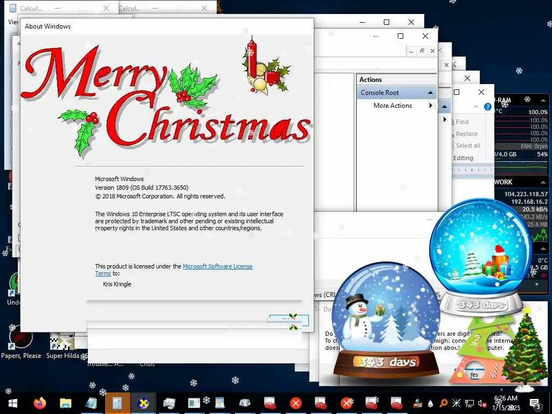Click the snowflake tray icon
This screenshot has width=552, height=414.
(x=456, y=403)
